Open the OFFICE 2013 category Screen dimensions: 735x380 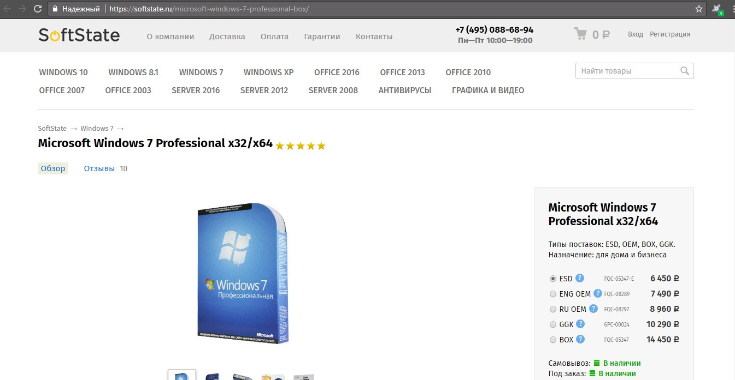tap(402, 73)
